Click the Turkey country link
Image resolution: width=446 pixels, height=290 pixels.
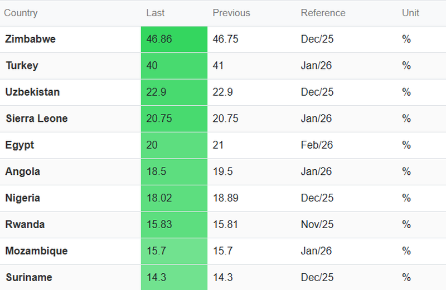(x=22, y=66)
